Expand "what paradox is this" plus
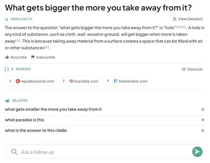 point(203,120)
